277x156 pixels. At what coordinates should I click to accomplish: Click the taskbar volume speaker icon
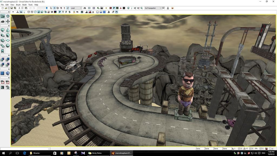pyautogui.click(x=256, y=153)
